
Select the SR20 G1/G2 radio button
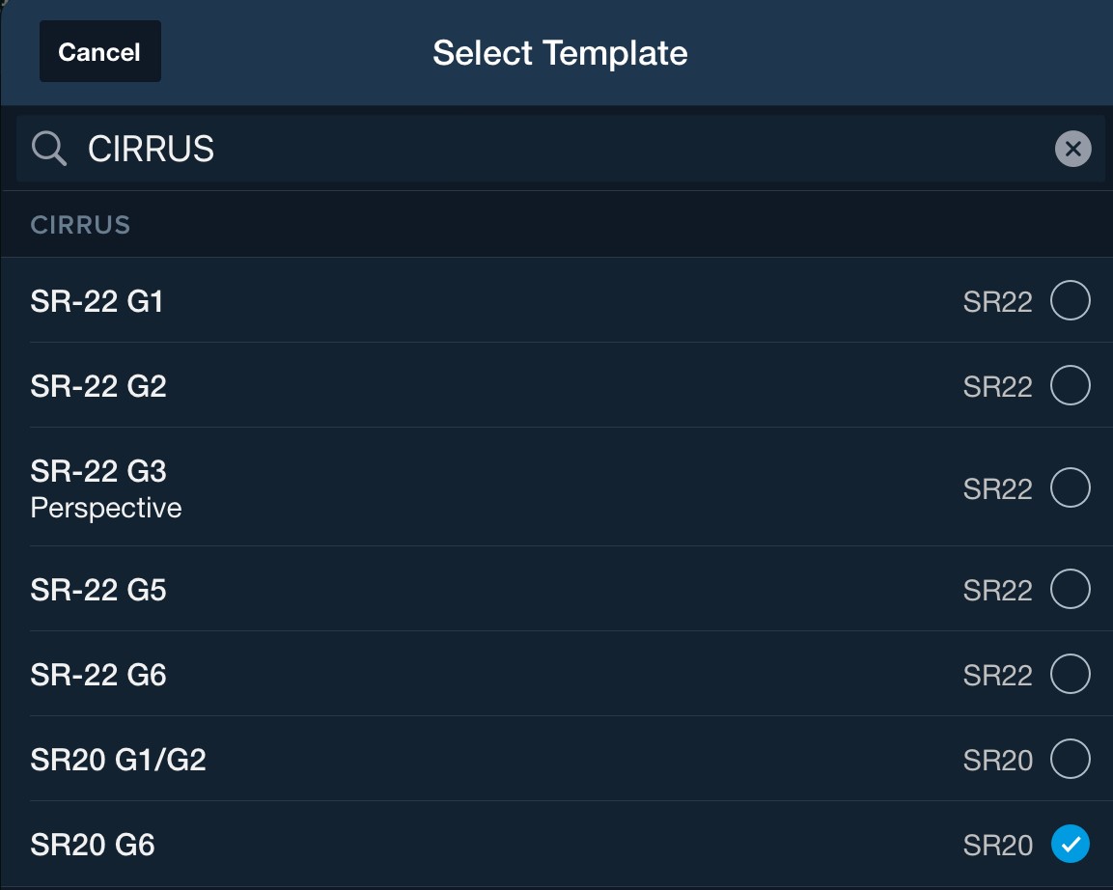point(1071,760)
